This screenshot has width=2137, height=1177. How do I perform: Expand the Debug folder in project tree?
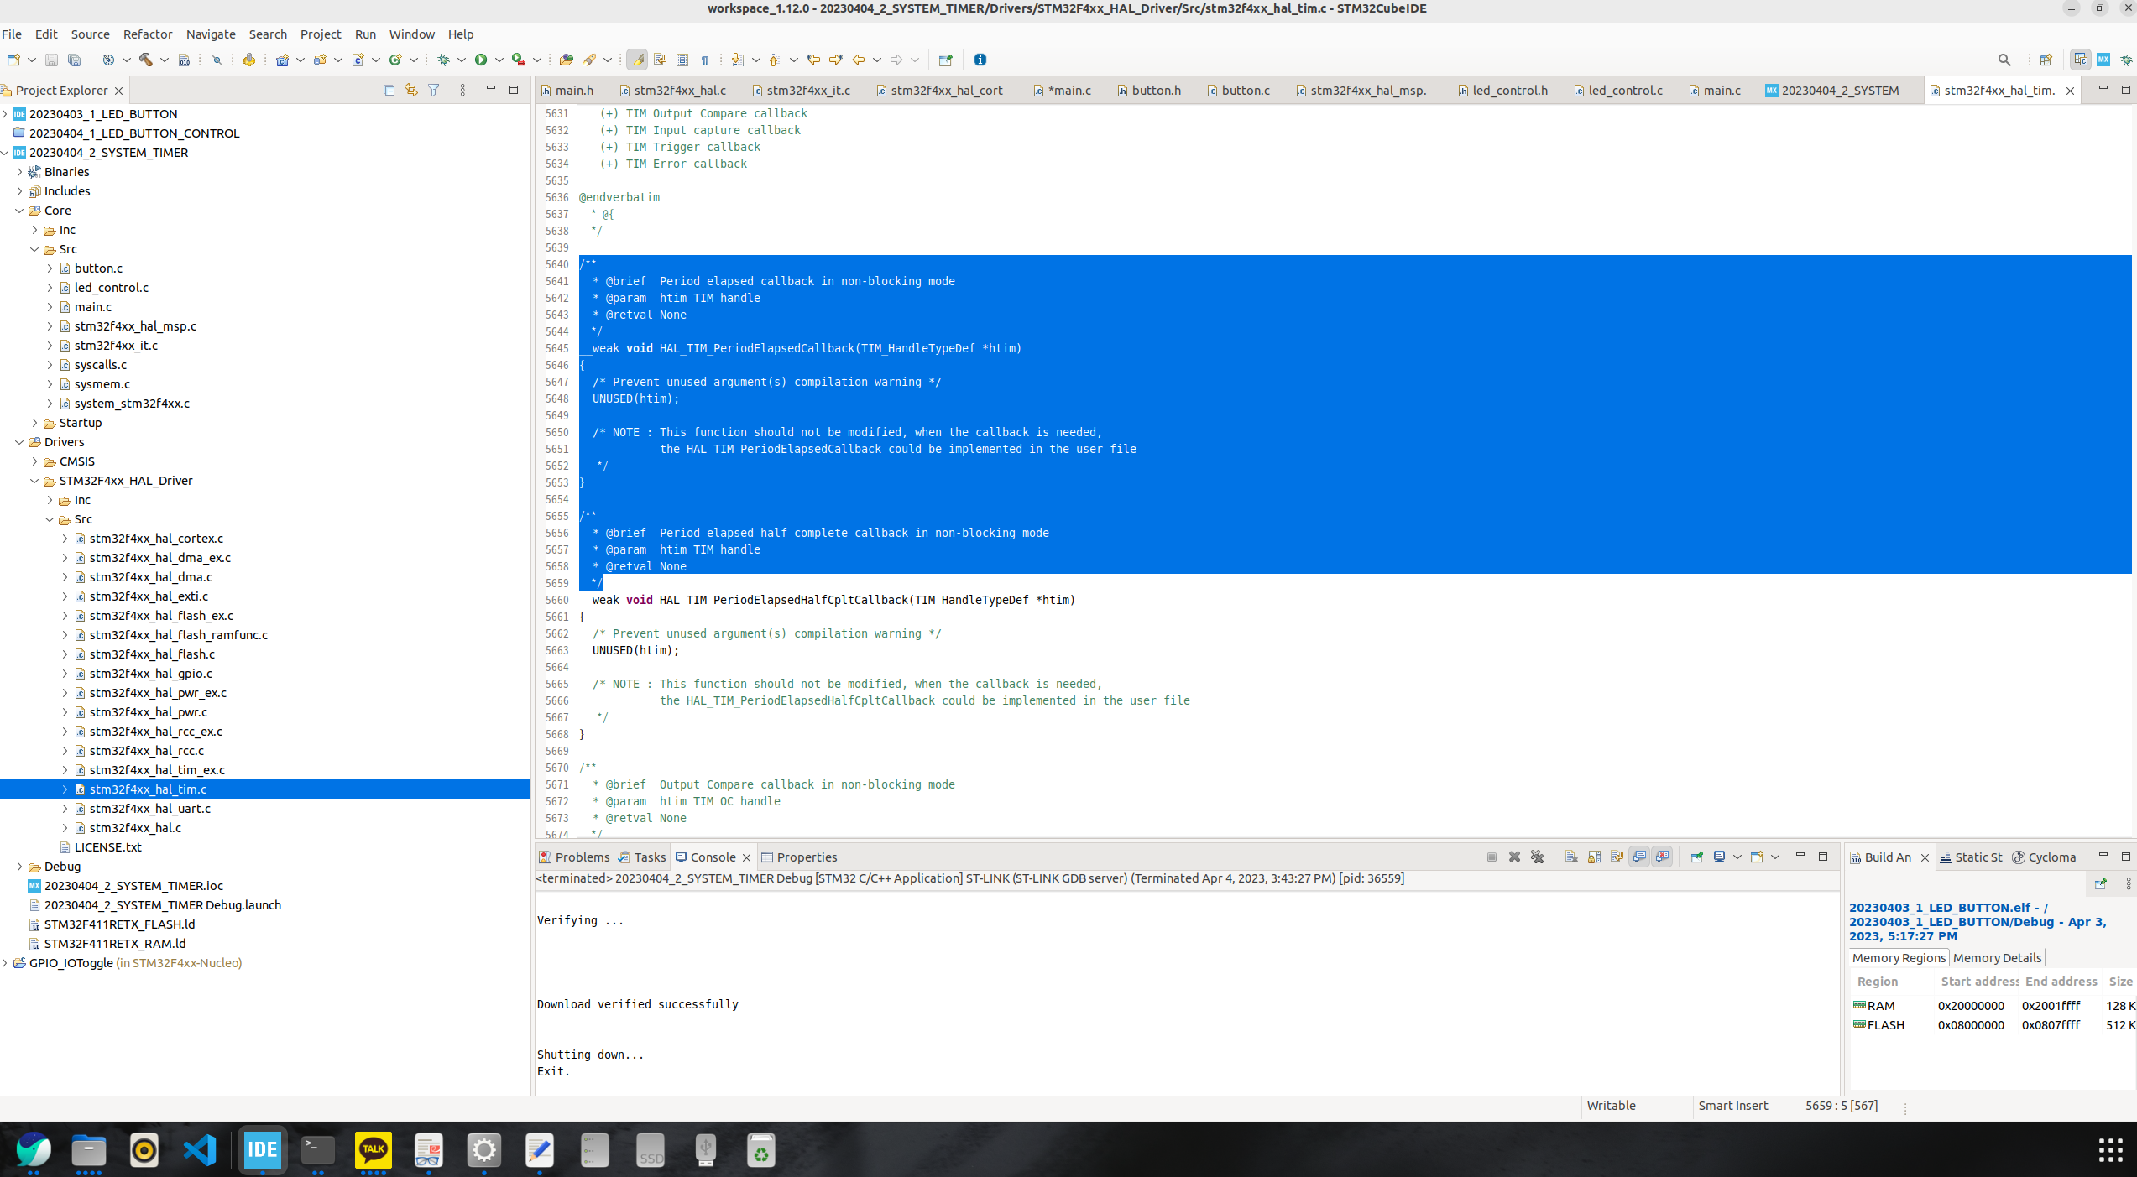pos(19,867)
